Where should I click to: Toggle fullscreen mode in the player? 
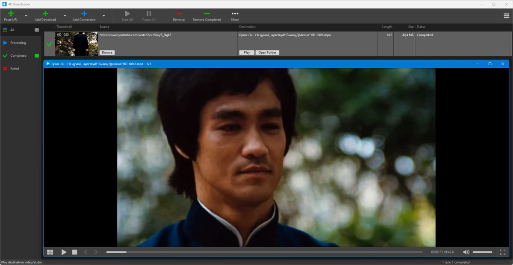pyautogui.click(x=503, y=252)
